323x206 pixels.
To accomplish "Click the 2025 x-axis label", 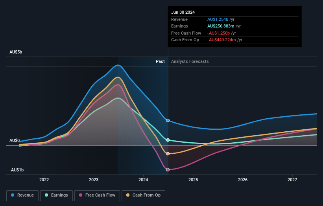I will click(193, 180).
